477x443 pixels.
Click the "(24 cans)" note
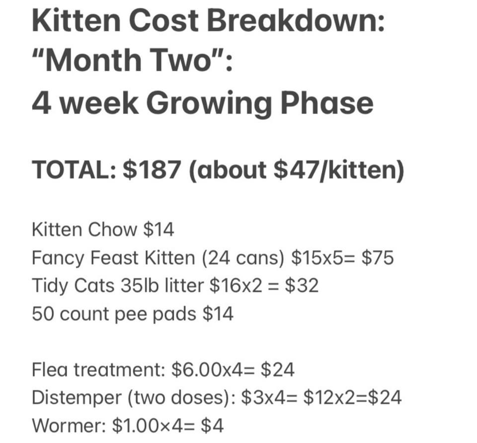tap(243, 258)
